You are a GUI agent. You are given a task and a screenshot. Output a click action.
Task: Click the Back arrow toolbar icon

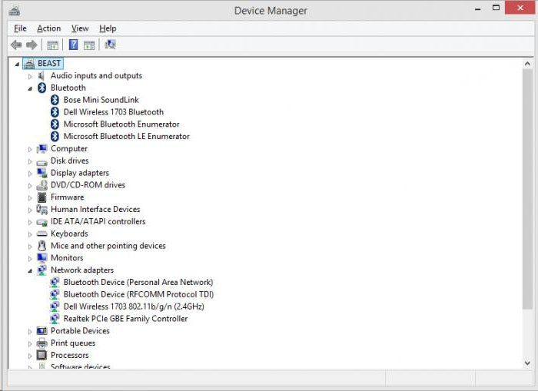[x=16, y=45]
